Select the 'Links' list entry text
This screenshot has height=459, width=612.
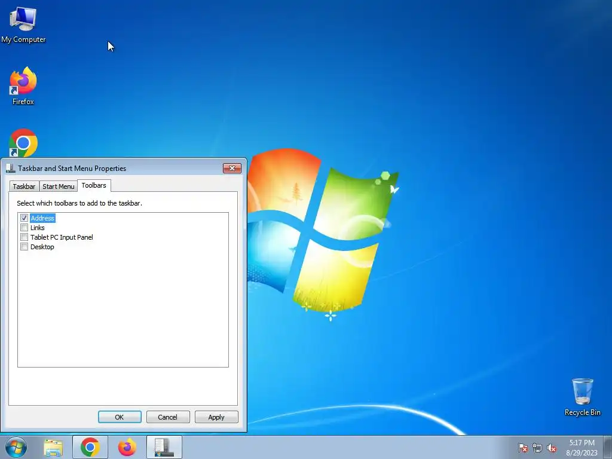[x=38, y=228]
